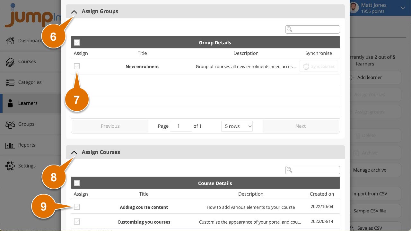Screen dimensions: 411x231
Task: Click the Next page button
Action: [x=301, y=126]
